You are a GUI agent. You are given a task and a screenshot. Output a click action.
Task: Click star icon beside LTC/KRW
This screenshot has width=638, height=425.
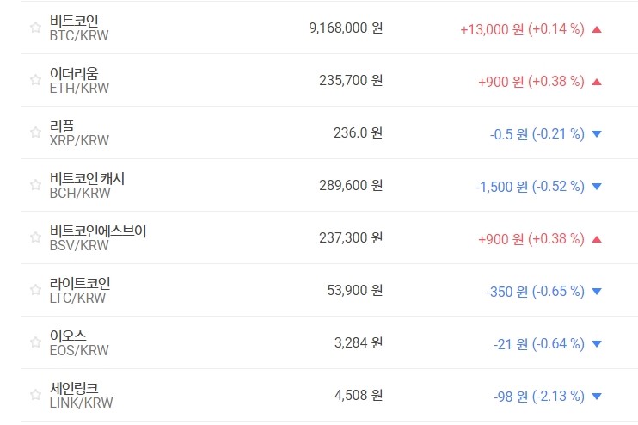coord(35,290)
